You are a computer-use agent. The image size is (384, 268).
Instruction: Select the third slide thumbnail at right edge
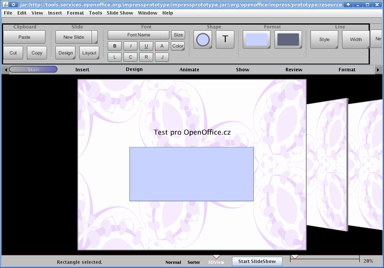[366, 164]
